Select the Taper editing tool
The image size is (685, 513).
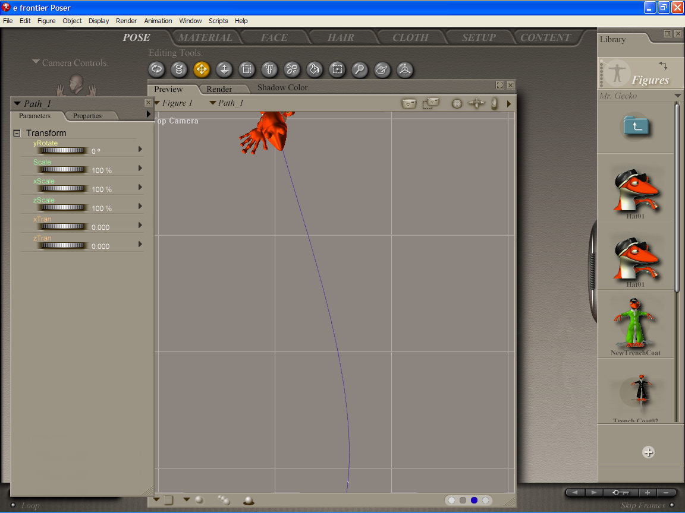coord(269,69)
